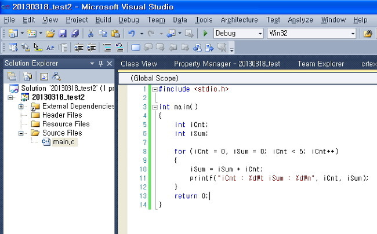Image resolution: width=377 pixels, height=234 pixels.
Task: Click the Save All icon
Action: (x=75, y=34)
